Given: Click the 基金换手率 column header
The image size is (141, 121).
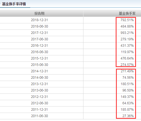Looking at the screenshot, I should tap(127, 13).
